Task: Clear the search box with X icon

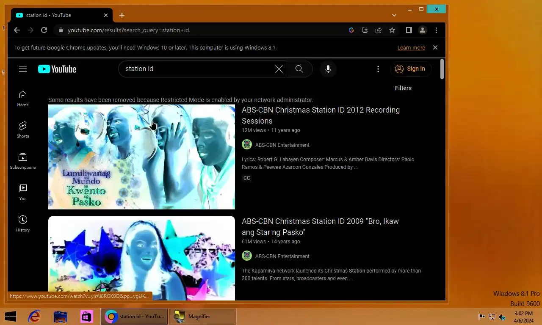Action: tap(279, 69)
